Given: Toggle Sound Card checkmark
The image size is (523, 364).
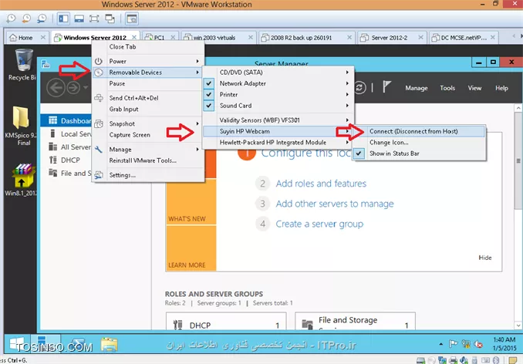Looking at the screenshot, I should coord(209,106).
